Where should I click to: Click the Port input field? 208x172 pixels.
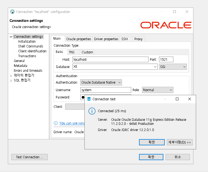(166, 59)
